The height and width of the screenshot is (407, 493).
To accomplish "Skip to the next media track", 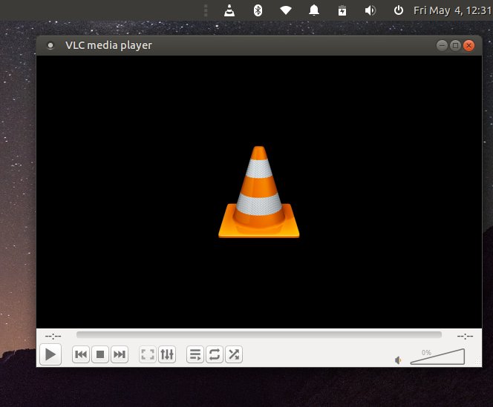I will pos(120,354).
